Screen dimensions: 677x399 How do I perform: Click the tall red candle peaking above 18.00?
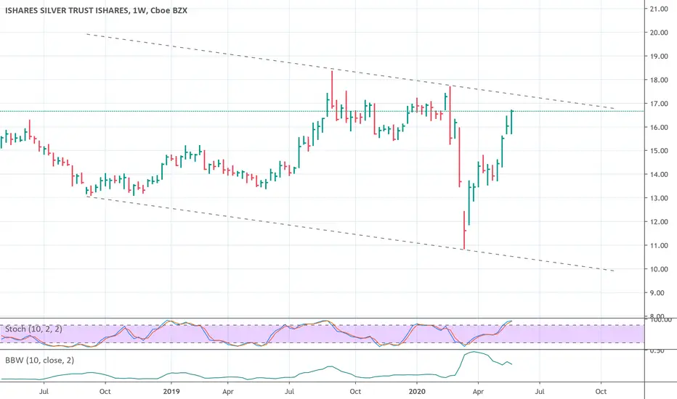(x=332, y=89)
